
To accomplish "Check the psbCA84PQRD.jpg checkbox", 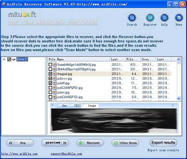I will coord(50,88).
